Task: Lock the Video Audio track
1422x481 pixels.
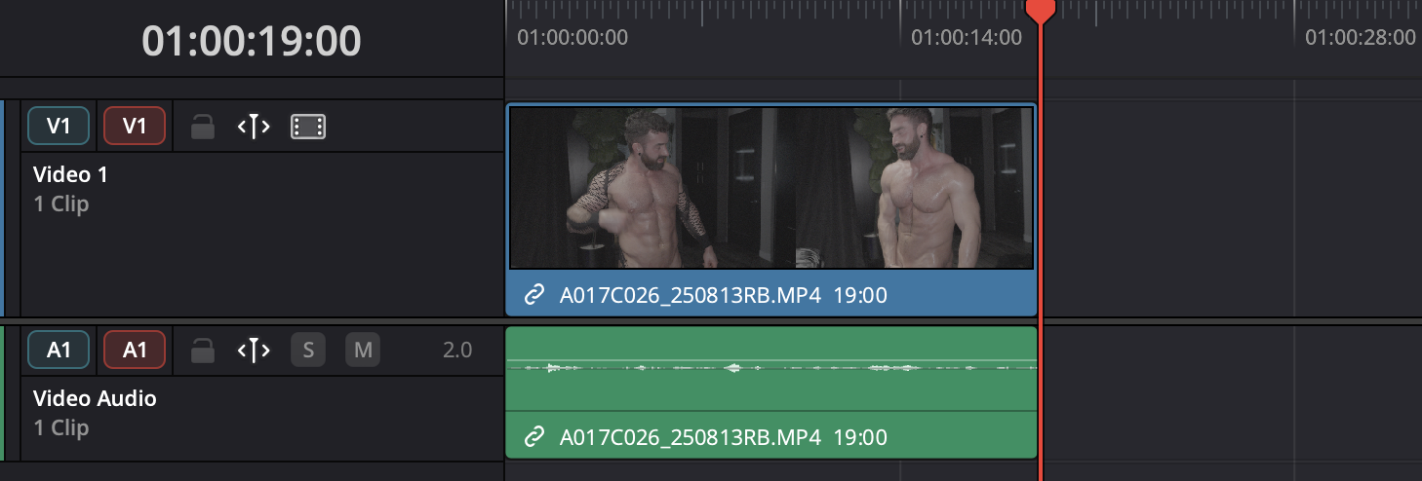Action: [203, 351]
